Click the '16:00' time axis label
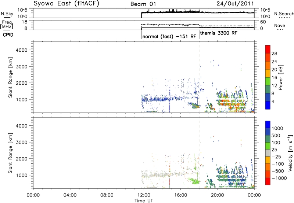This screenshot has height=203, width=294. (180, 195)
